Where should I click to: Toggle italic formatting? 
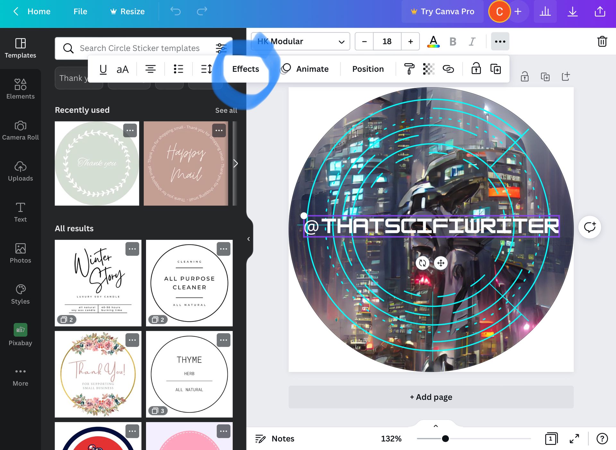click(x=472, y=41)
